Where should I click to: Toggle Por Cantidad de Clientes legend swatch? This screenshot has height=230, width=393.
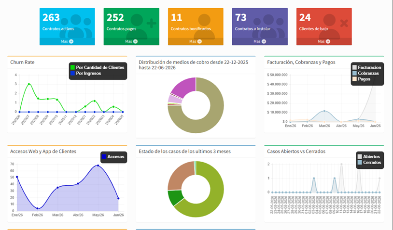click(x=73, y=67)
